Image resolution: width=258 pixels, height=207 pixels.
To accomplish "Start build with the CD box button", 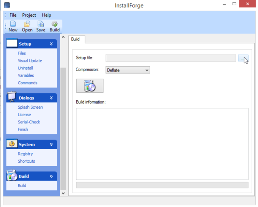I will [90, 86].
